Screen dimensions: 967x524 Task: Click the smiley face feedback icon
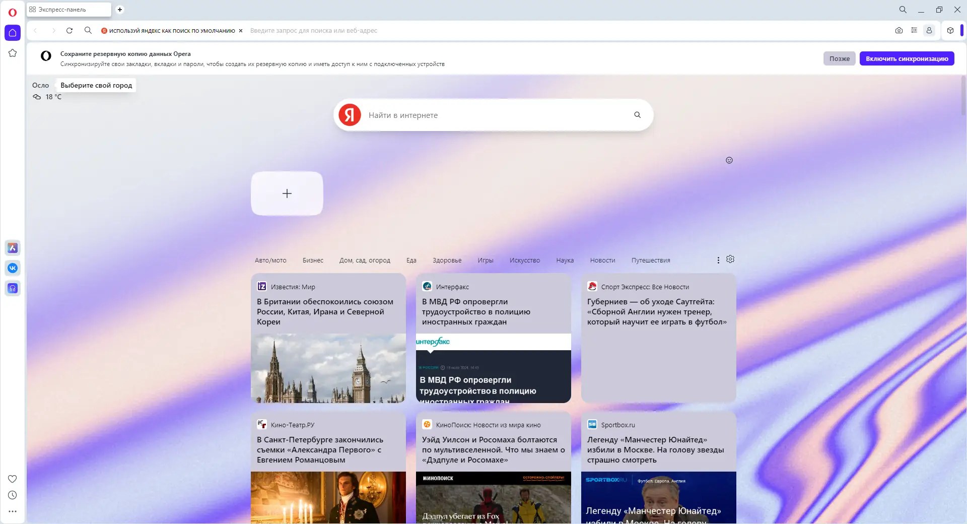click(x=729, y=160)
